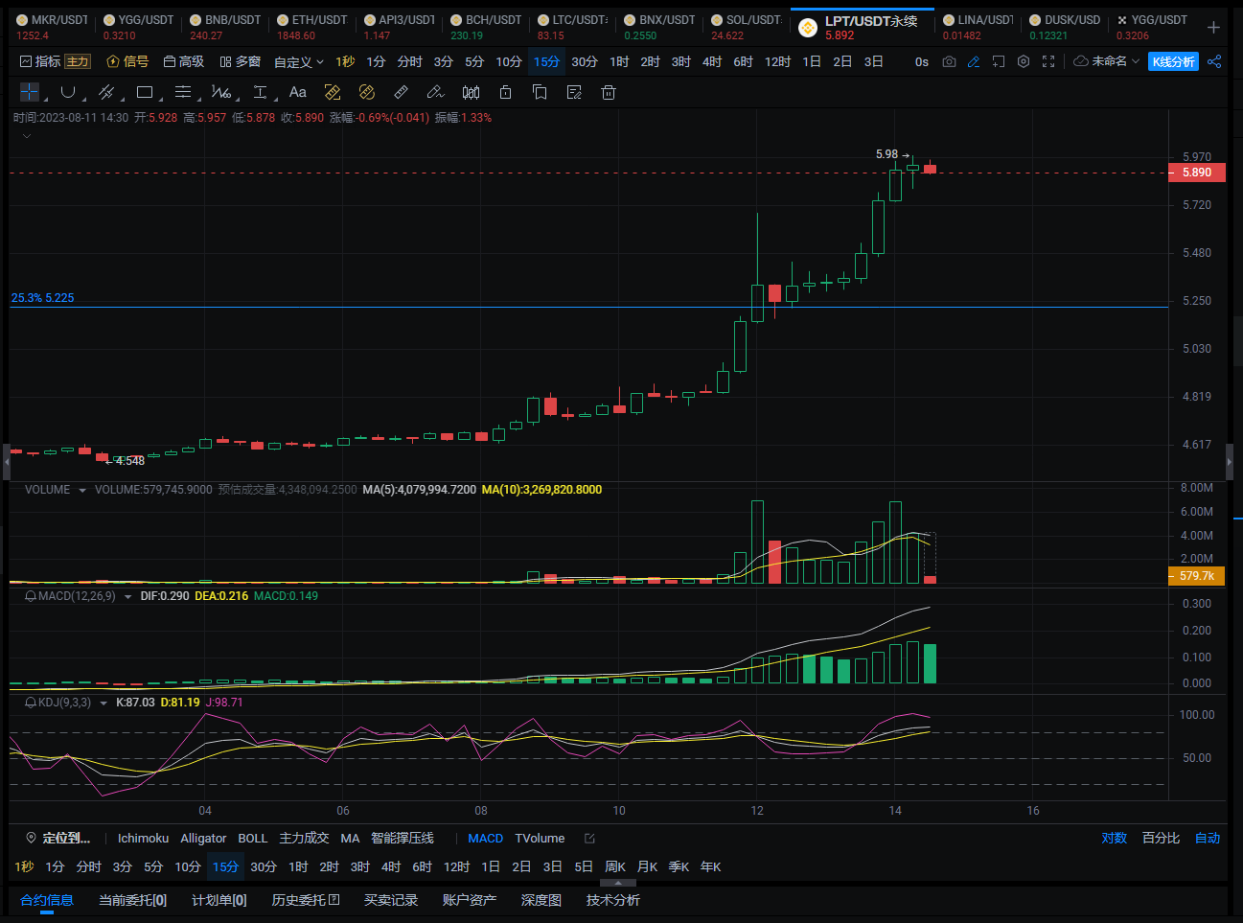Set price scale to 自动 auto
1243x923 pixels.
[1208, 838]
